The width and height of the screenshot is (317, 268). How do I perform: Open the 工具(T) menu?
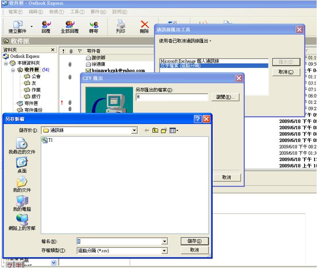(77, 12)
